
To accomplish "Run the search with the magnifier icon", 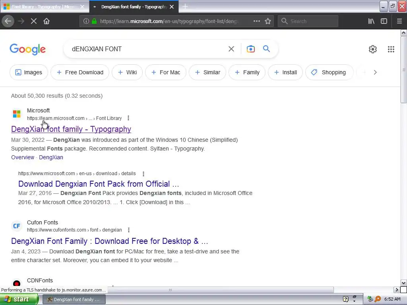I will tap(266, 49).
